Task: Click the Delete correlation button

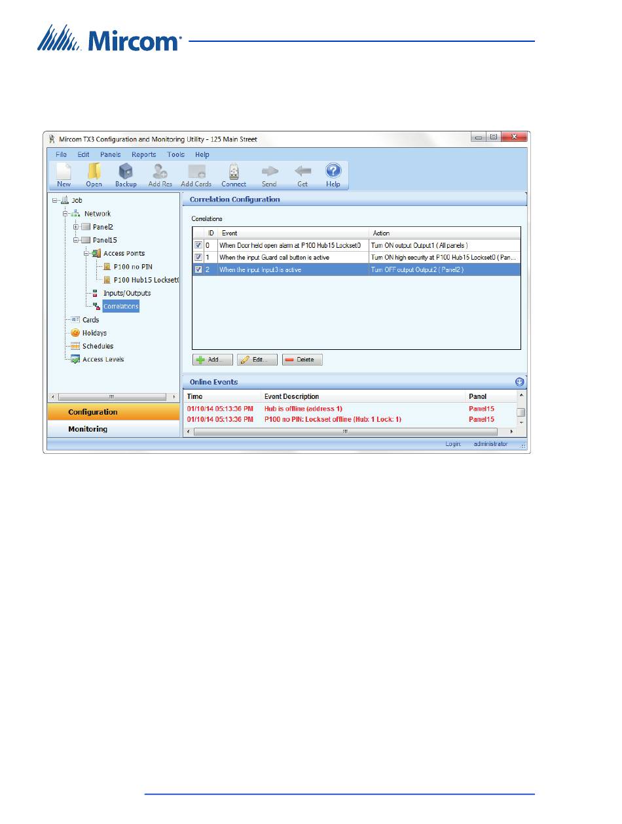Action: click(x=302, y=360)
